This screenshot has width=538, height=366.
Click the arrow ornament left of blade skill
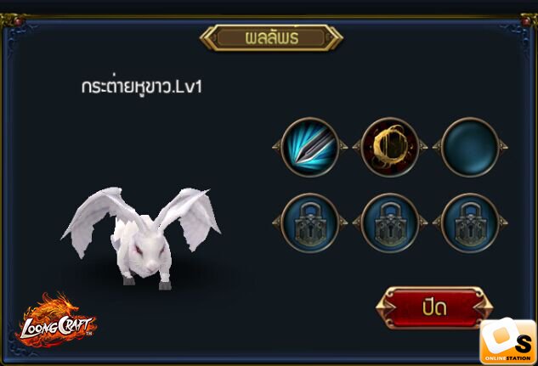click(x=277, y=148)
